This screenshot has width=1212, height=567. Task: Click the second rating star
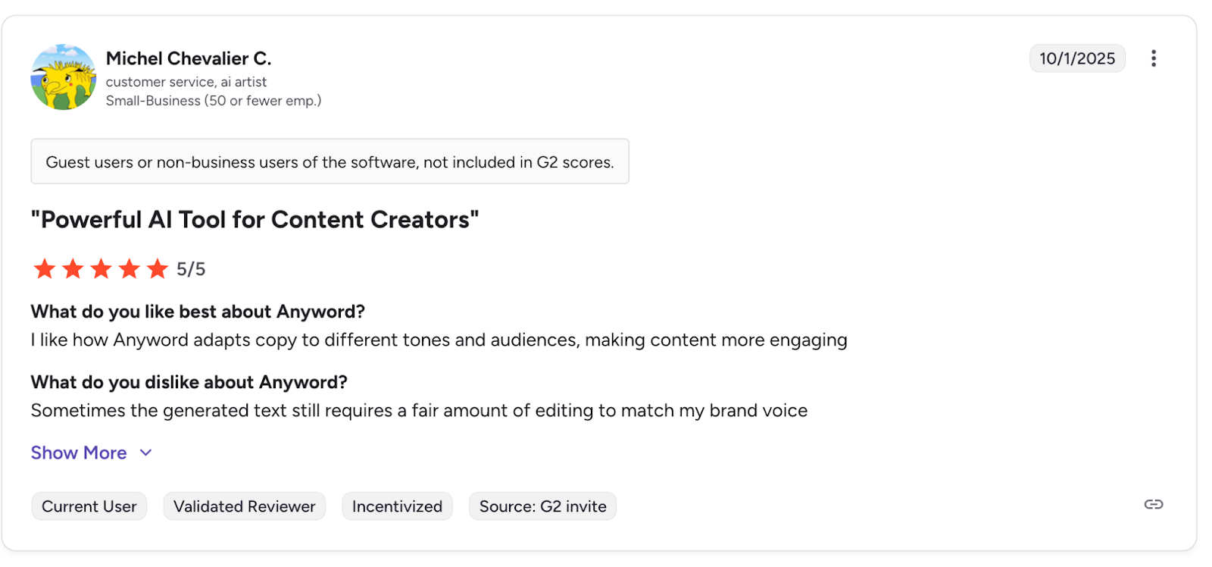pyautogui.click(x=73, y=268)
